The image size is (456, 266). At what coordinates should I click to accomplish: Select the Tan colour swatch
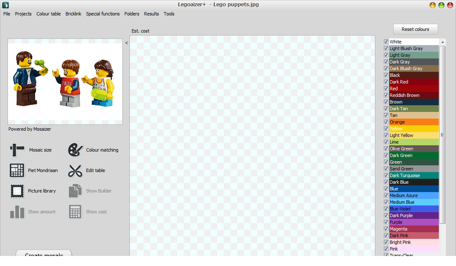414,115
